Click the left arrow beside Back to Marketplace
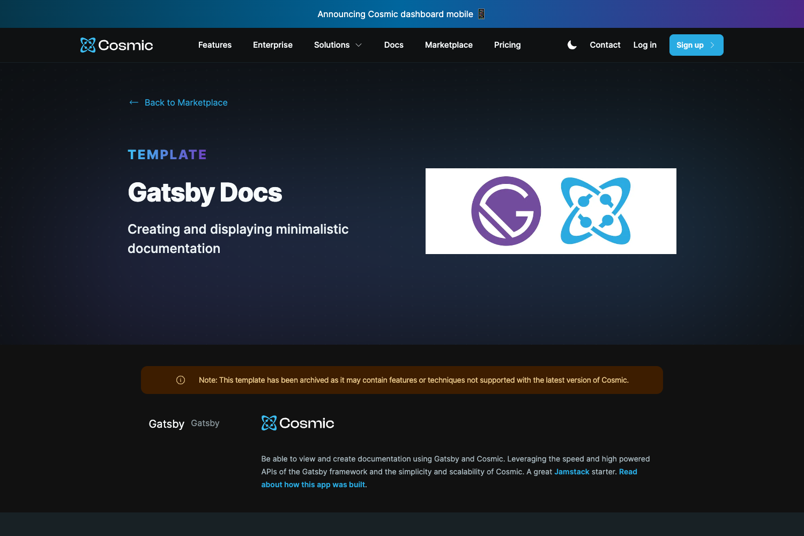This screenshot has height=536, width=804. (x=133, y=102)
